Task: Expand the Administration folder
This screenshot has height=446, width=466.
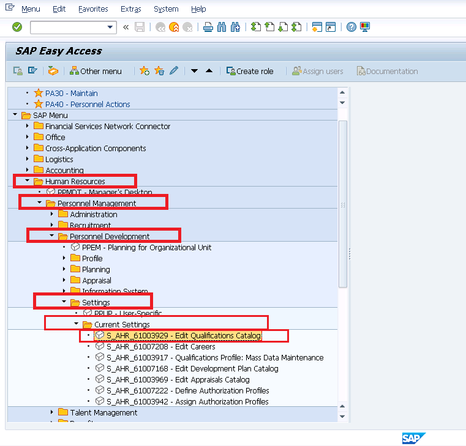Action: pos(52,214)
